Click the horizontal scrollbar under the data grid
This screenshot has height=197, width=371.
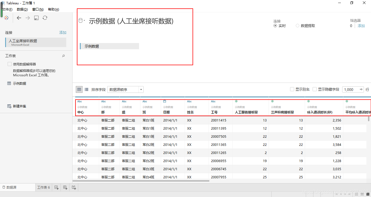tap(141, 181)
